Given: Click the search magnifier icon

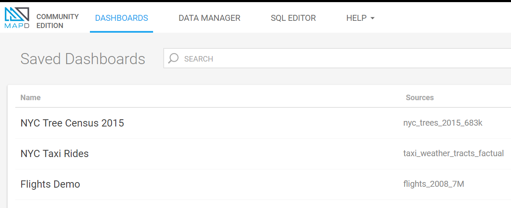Looking at the screenshot, I should coord(173,59).
